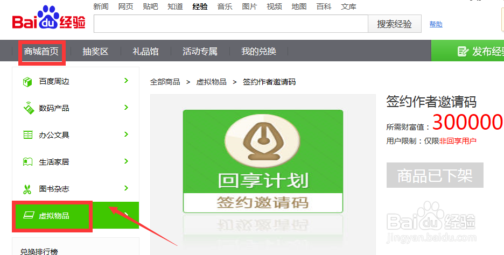Expand the 数码产品 category chevron
This screenshot has height=255, width=504.
(x=126, y=107)
